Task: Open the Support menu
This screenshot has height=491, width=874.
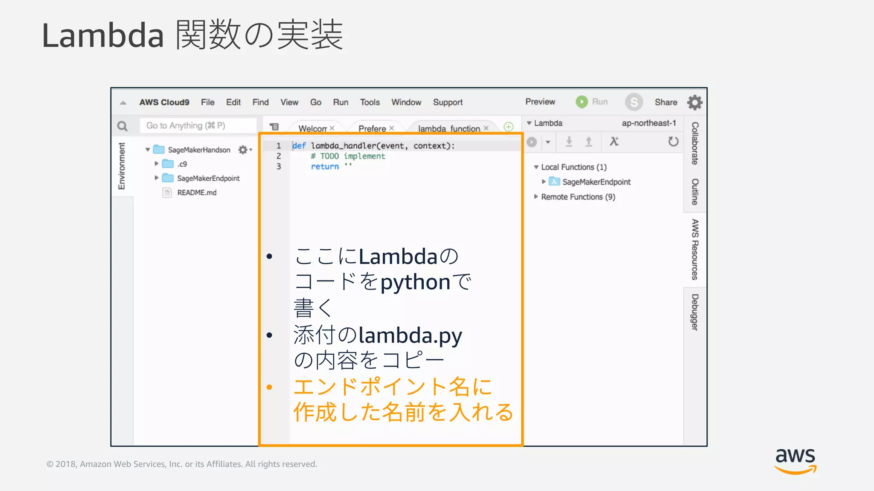Action: [448, 102]
